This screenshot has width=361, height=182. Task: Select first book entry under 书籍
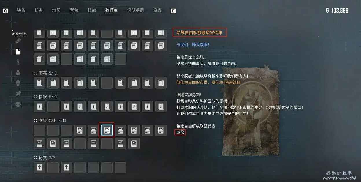[x=40, y=83]
